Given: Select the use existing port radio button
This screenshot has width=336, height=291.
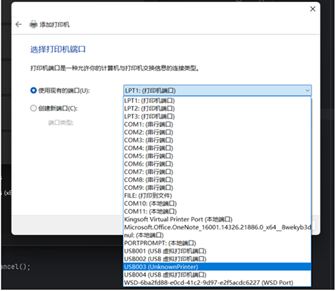Looking at the screenshot, I should [34, 90].
